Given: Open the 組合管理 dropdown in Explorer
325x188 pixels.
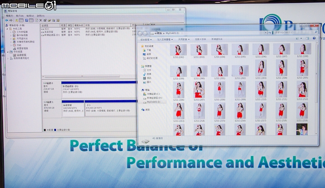Looking at the screenshot, I should pyautogui.click(x=146, y=40).
